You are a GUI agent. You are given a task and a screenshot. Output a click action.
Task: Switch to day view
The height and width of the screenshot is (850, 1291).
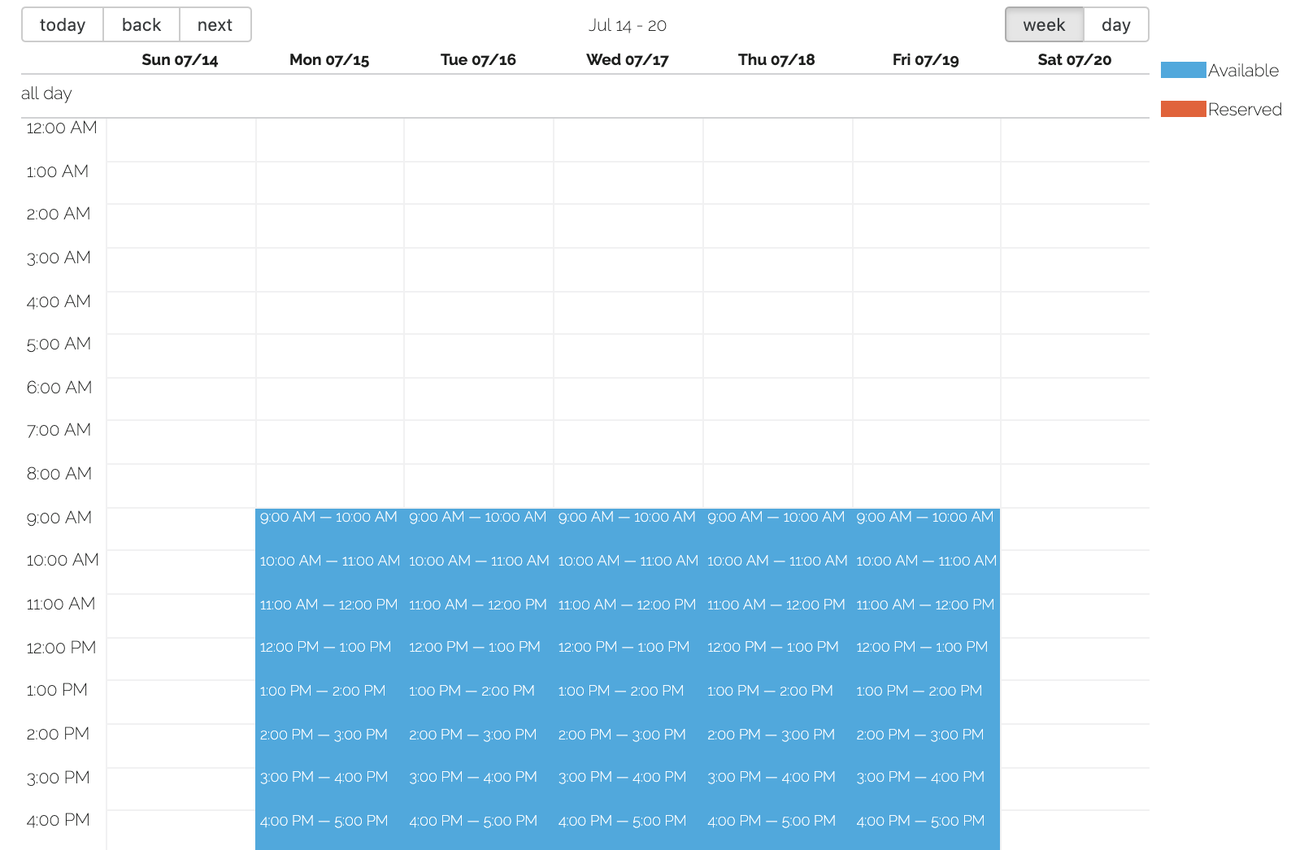pos(1115,25)
